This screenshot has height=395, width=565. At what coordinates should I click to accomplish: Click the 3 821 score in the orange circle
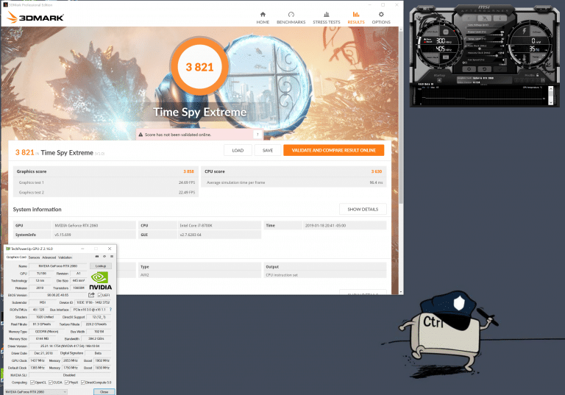[x=199, y=67]
